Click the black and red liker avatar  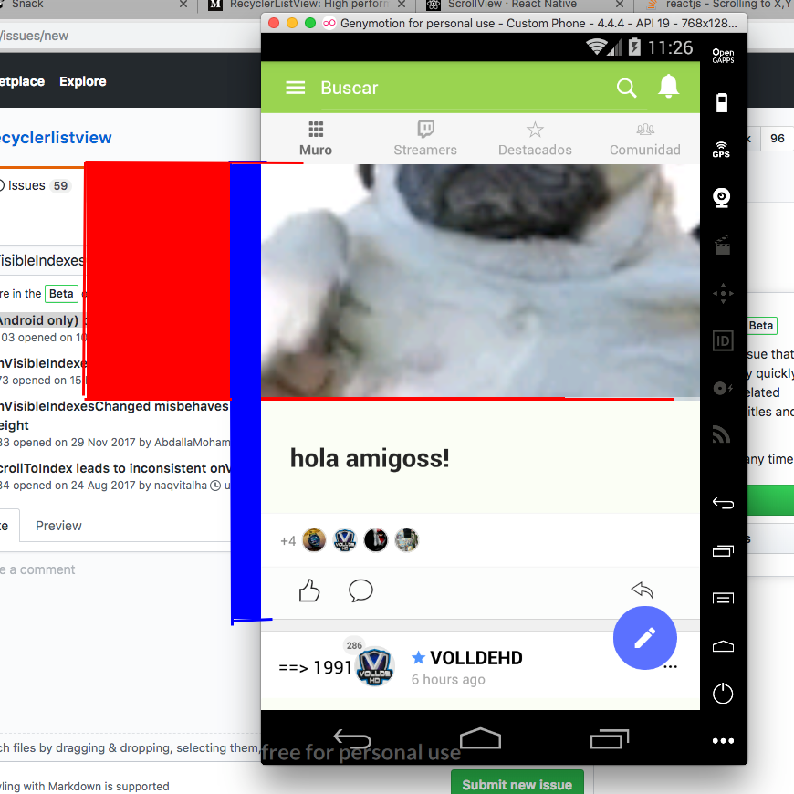(376, 539)
